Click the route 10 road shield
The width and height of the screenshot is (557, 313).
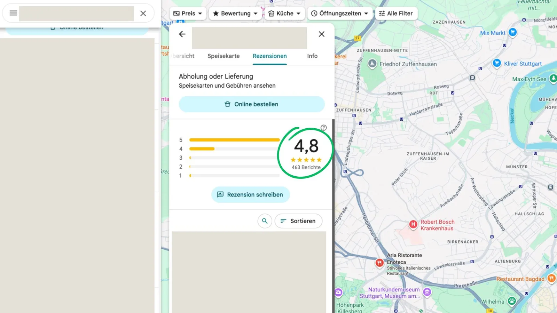click(x=490, y=311)
